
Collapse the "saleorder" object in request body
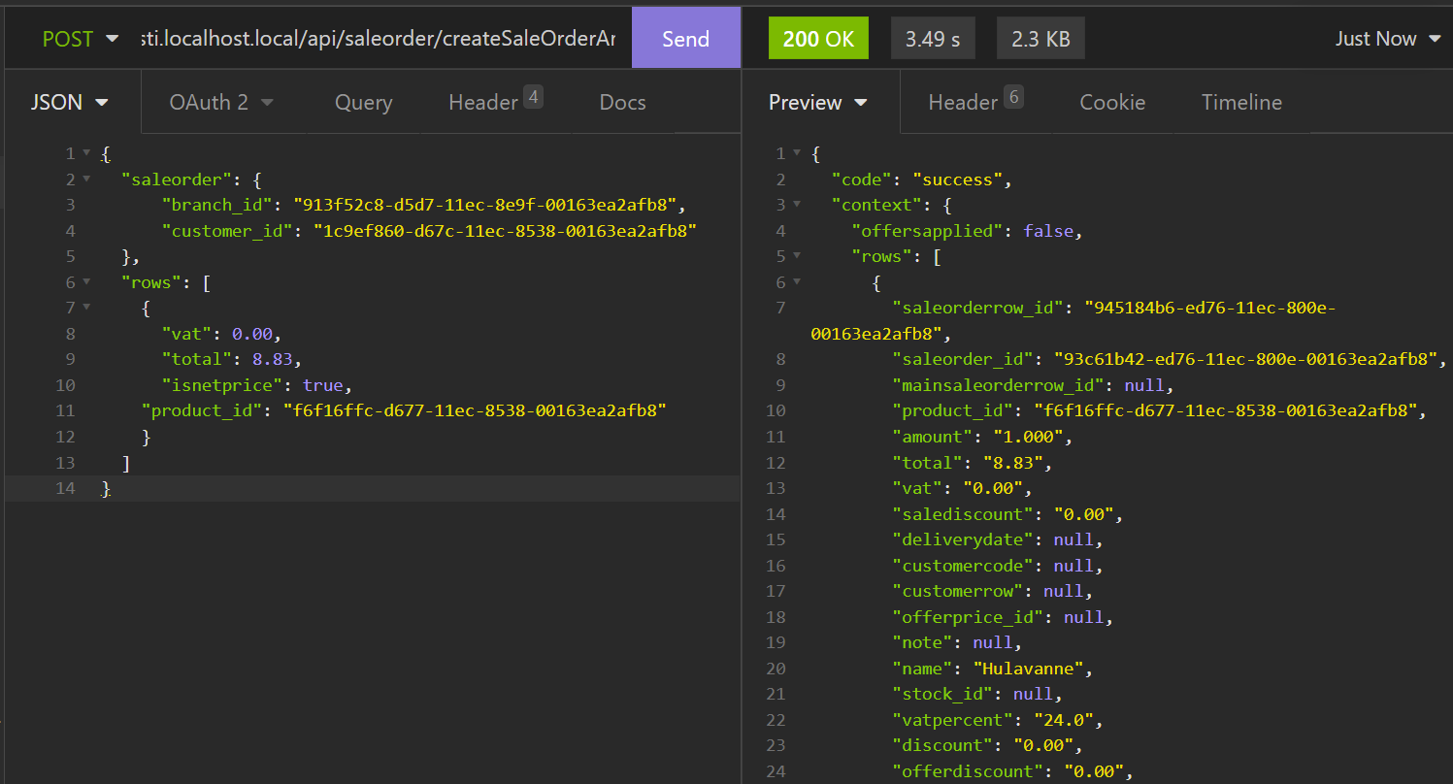tap(86, 180)
